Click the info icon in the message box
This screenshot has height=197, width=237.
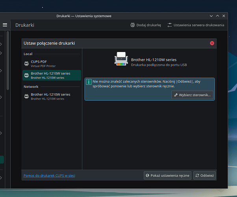point(89,82)
